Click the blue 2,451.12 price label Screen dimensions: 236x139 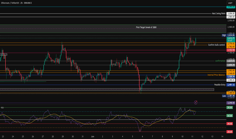231,85
